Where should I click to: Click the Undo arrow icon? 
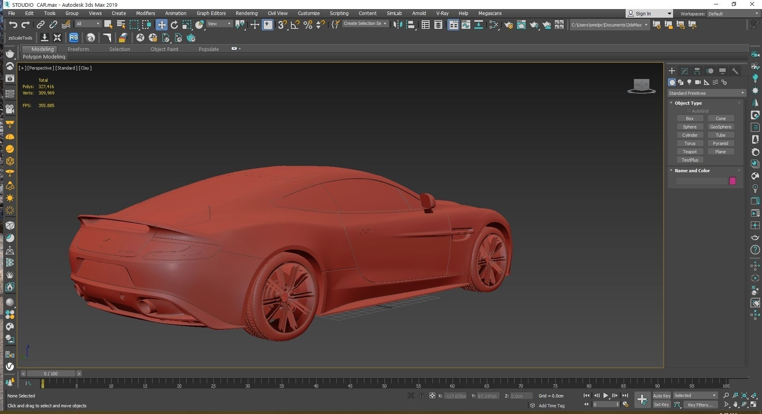[13, 24]
